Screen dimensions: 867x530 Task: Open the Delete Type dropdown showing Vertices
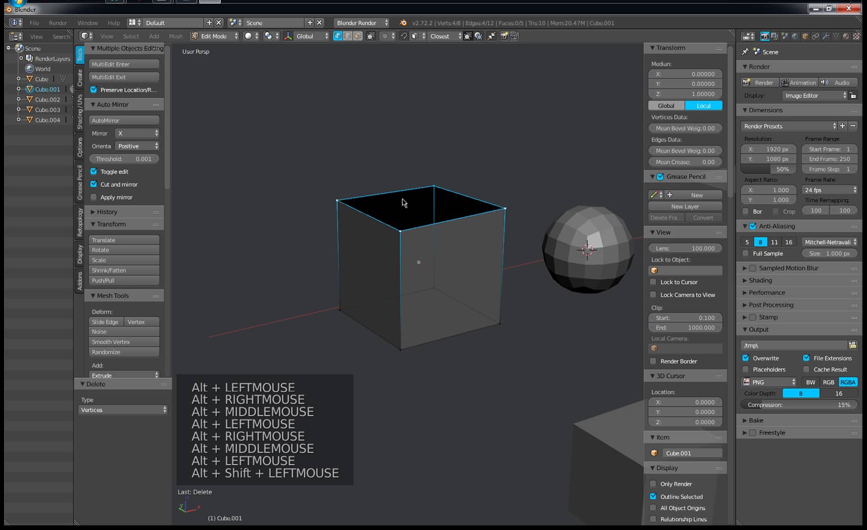pyautogui.click(x=122, y=409)
